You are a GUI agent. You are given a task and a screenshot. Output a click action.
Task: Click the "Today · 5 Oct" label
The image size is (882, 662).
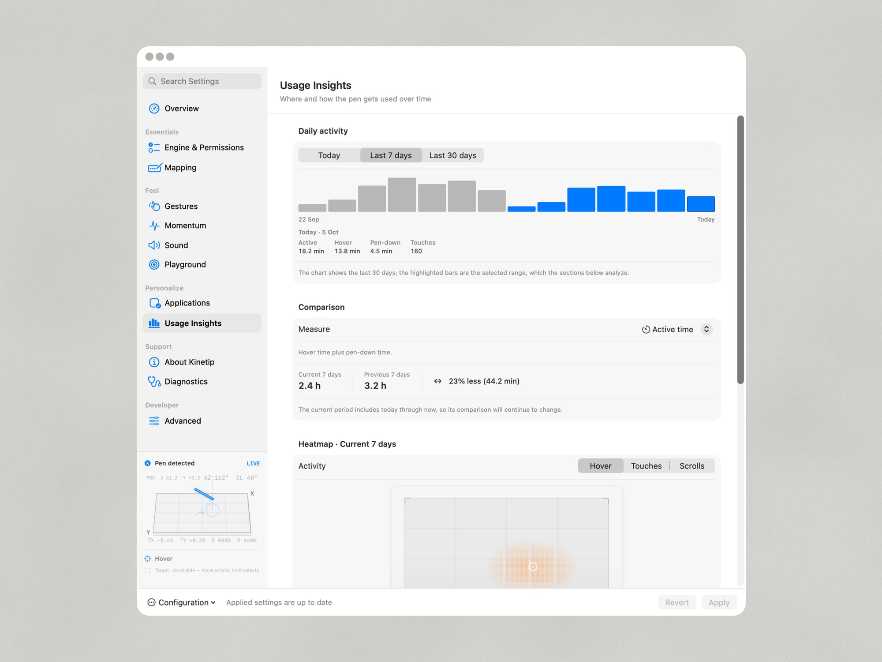[318, 232]
